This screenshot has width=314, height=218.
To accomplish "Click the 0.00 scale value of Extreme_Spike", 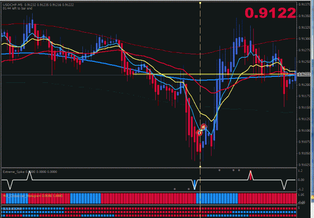I will point(301,180).
